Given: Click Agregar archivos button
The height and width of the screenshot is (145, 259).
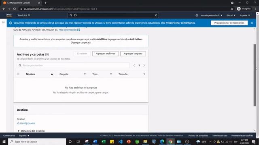Looking at the screenshot, I should click(x=105, y=54).
